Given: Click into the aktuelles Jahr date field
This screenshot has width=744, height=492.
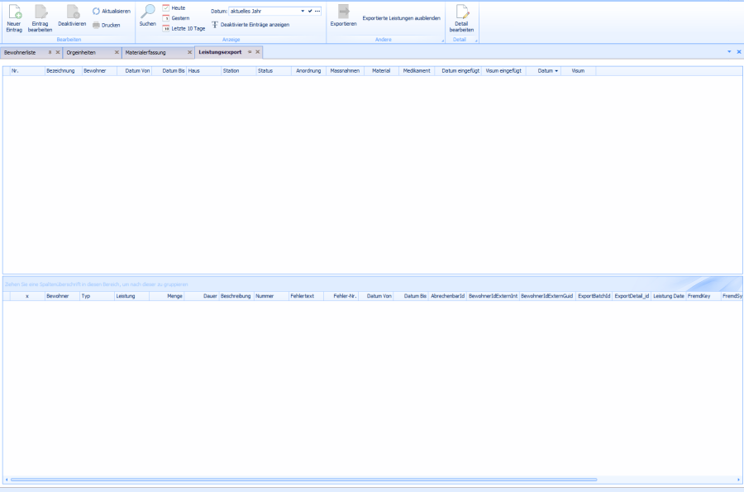Looking at the screenshot, I should [x=264, y=11].
